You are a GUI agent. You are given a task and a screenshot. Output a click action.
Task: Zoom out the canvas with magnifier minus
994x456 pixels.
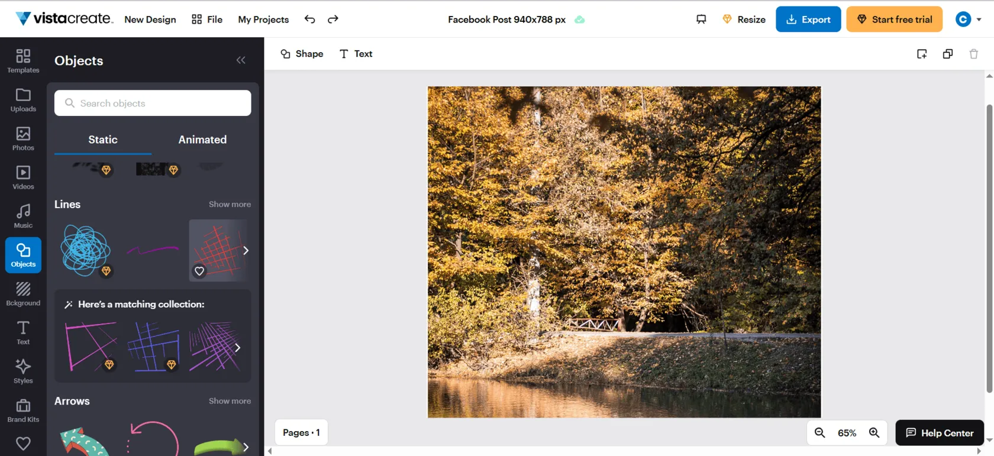(819, 433)
